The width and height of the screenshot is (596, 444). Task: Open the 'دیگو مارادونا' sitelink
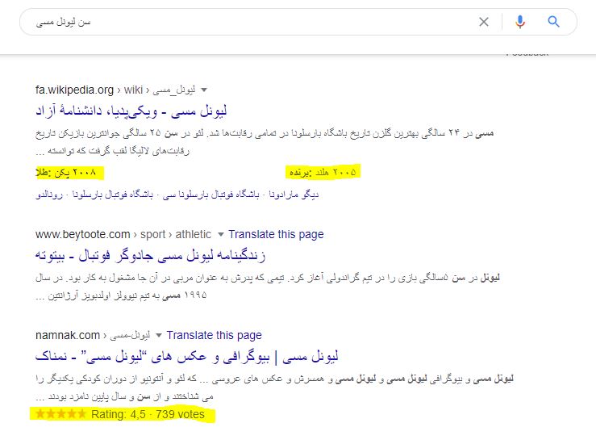[x=294, y=195]
